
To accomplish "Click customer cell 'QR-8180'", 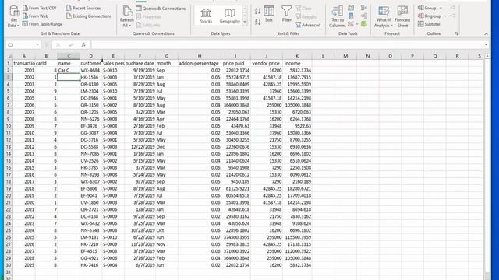I will click(x=91, y=84).
